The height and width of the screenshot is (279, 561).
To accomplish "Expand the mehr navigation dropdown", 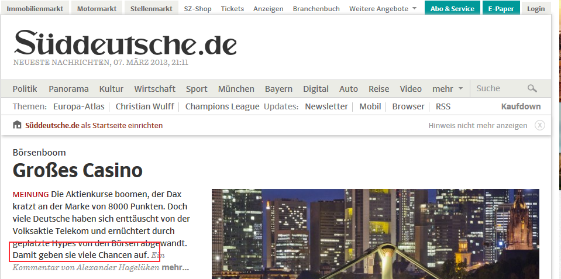I will pos(448,89).
